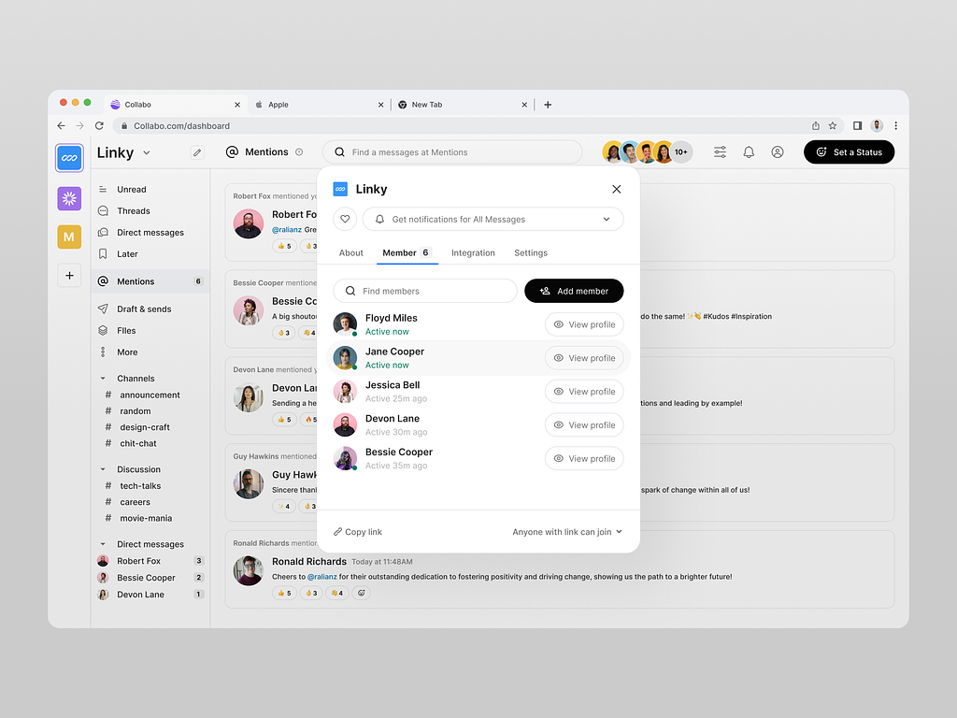Image resolution: width=957 pixels, height=718 pixels.
Task: Select the purple workspace icon in sidebar
Action: (69, 198)
